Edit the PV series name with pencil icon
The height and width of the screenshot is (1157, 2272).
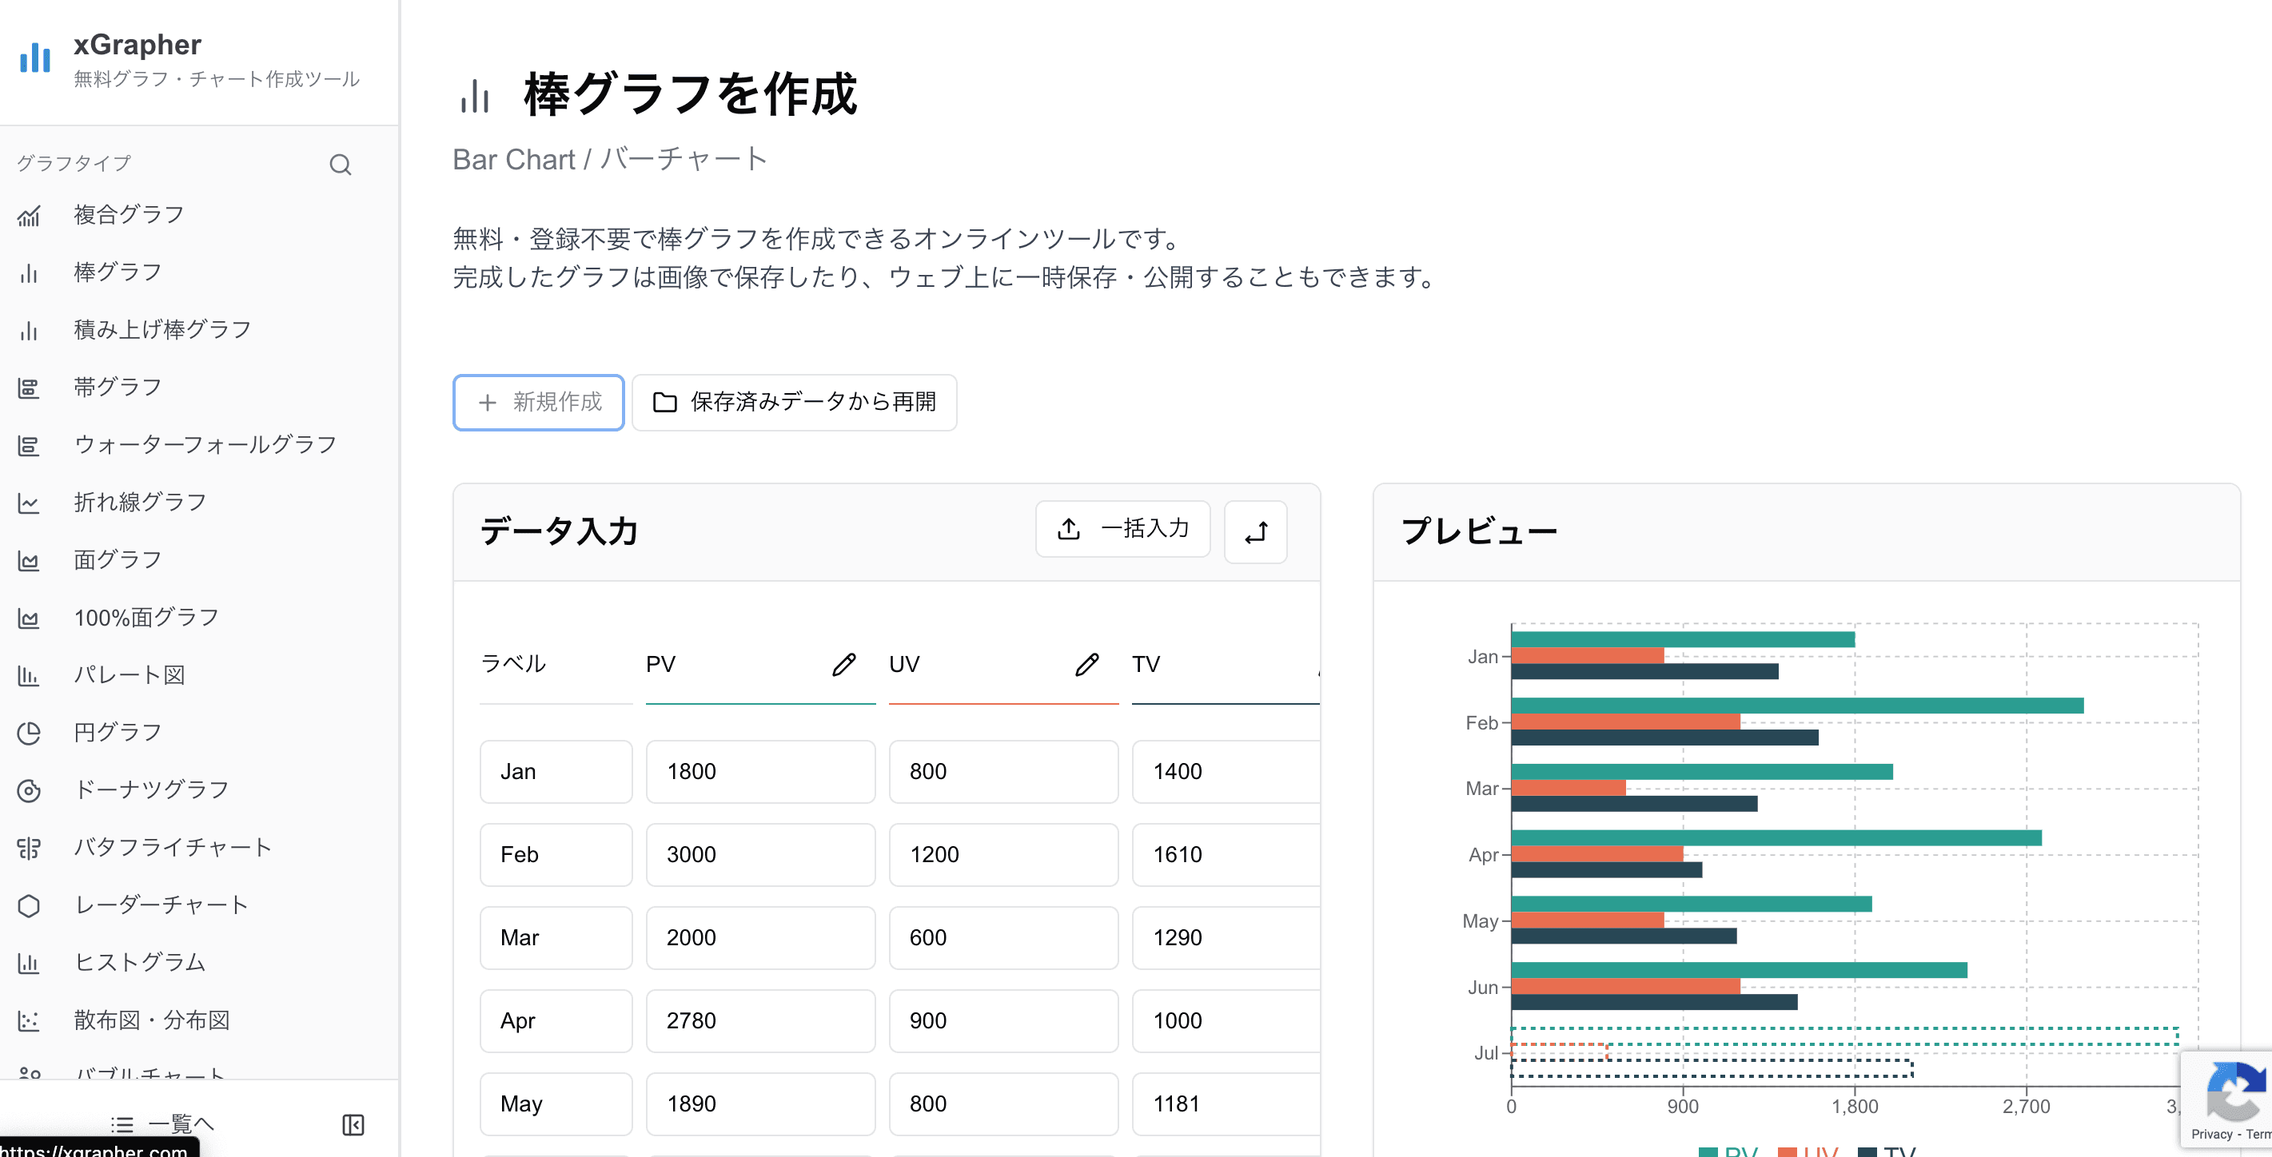845,664
